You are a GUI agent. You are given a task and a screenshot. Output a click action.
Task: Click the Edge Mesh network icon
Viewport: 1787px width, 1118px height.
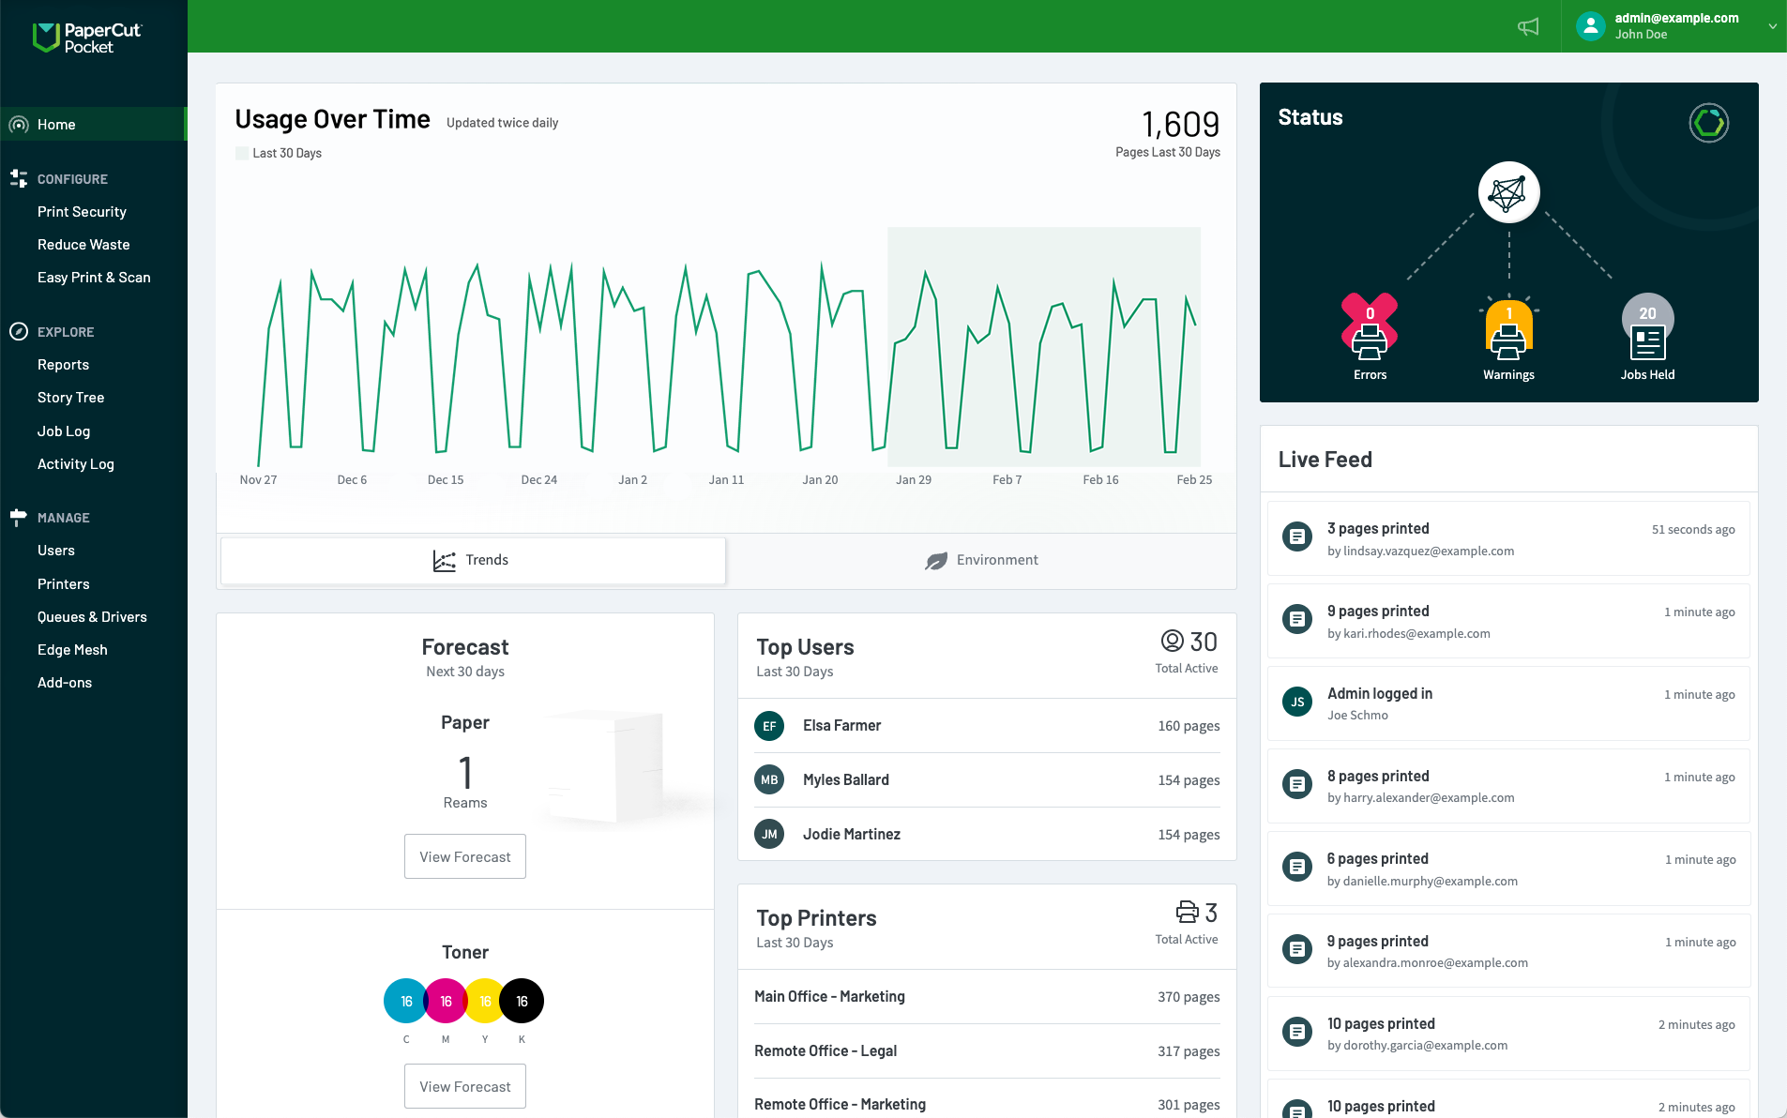tap(1507, 192)
